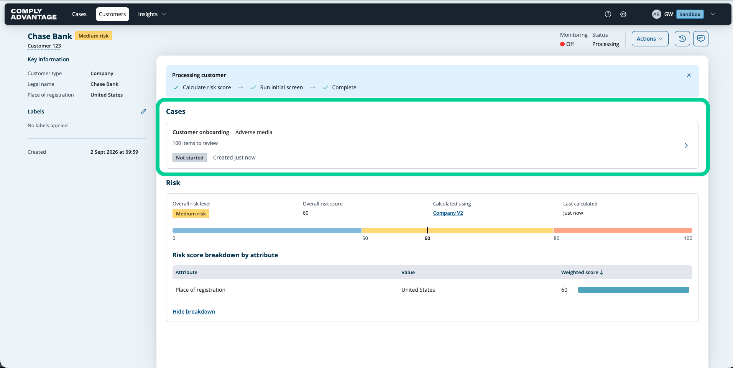Click the Place of registration table row
Viewport: 733px width, 368px height.
tap(432, 290)
